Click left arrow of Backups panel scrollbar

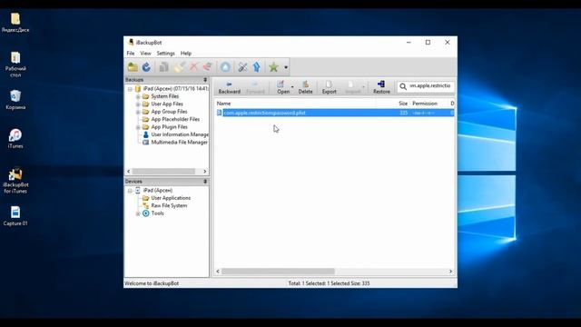tap(129, 172)
